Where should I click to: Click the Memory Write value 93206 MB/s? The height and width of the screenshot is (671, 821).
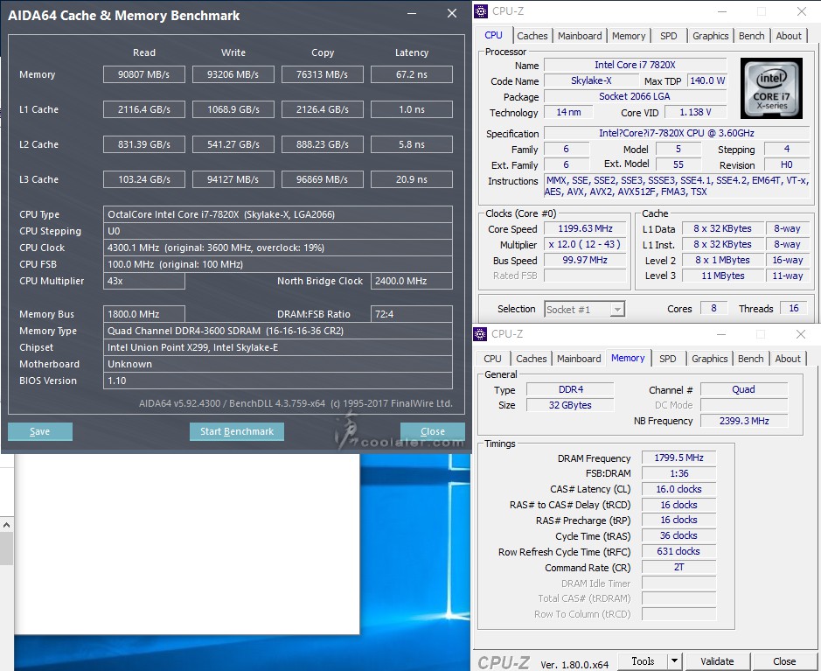233,74
